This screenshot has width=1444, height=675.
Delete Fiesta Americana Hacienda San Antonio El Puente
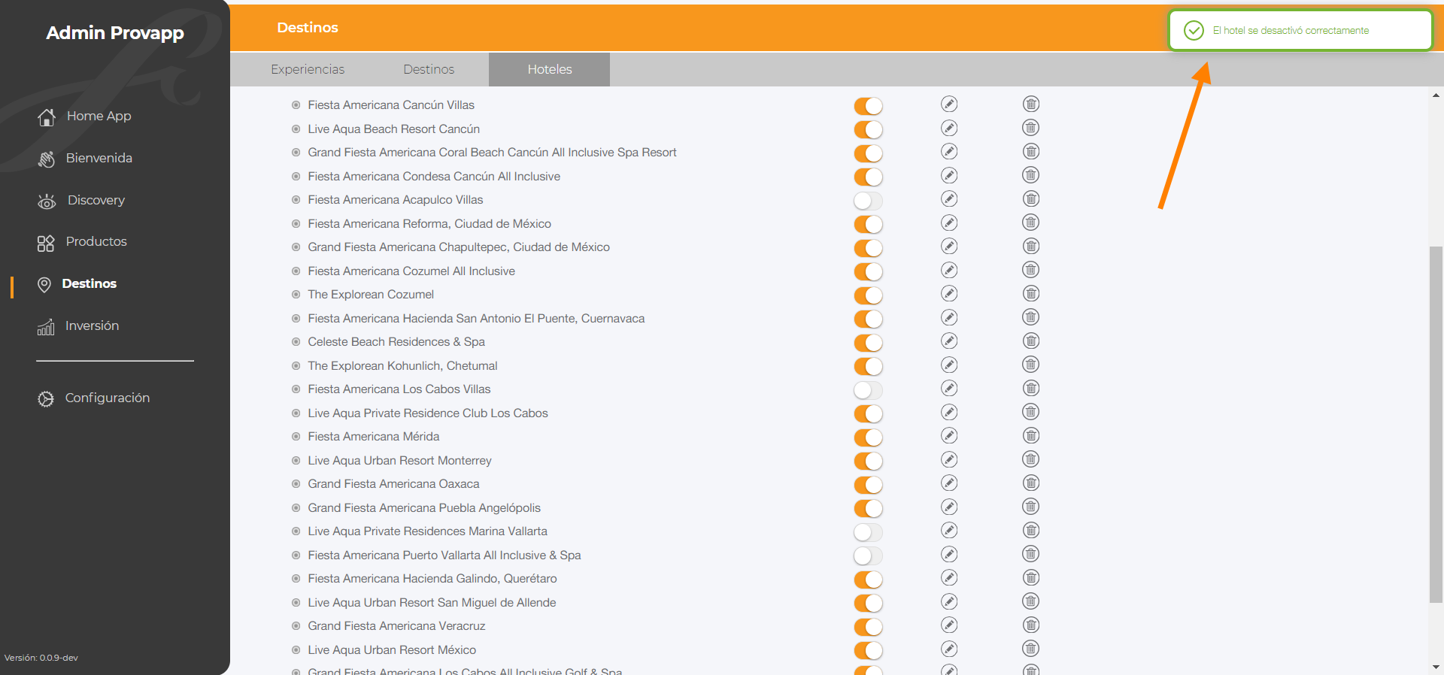click(1031, 317)
